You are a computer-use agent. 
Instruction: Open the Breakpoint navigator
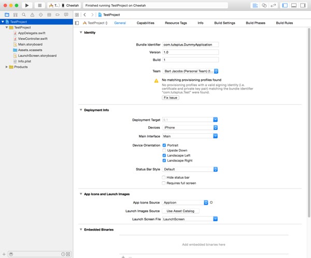58,15
